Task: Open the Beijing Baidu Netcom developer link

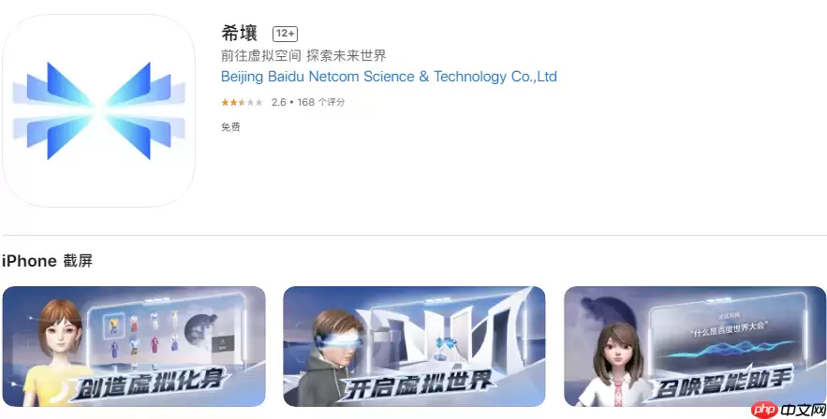Action: [389, 77]
